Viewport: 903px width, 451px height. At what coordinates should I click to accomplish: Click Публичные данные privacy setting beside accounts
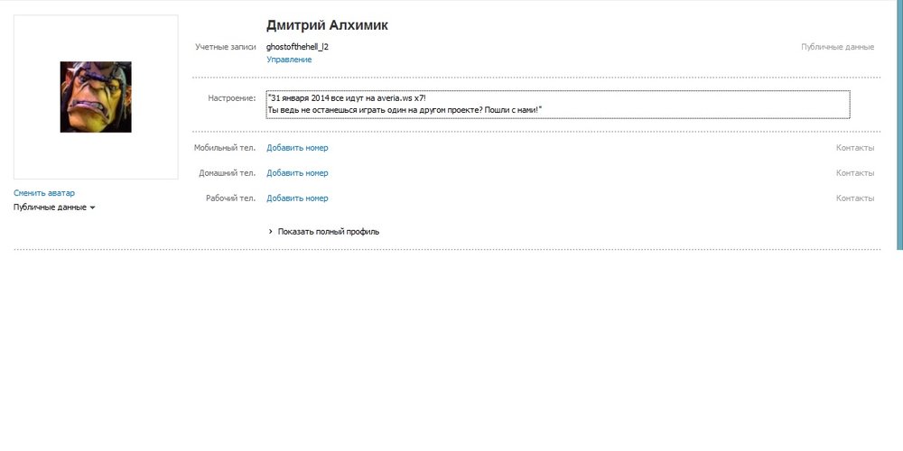click(837, 46)
